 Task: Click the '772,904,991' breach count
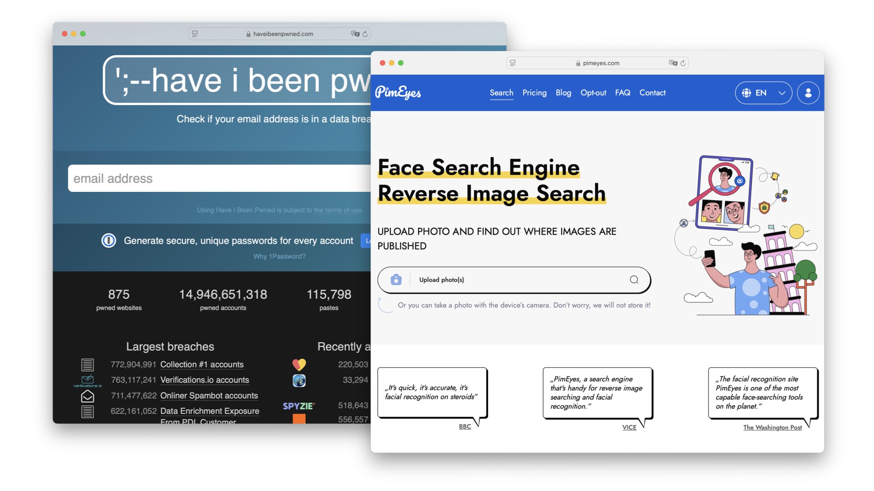click(x=133, y=365)
